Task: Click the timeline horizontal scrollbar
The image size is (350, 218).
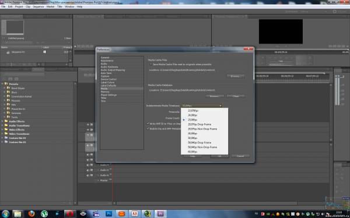Action: tap(206, 203)
